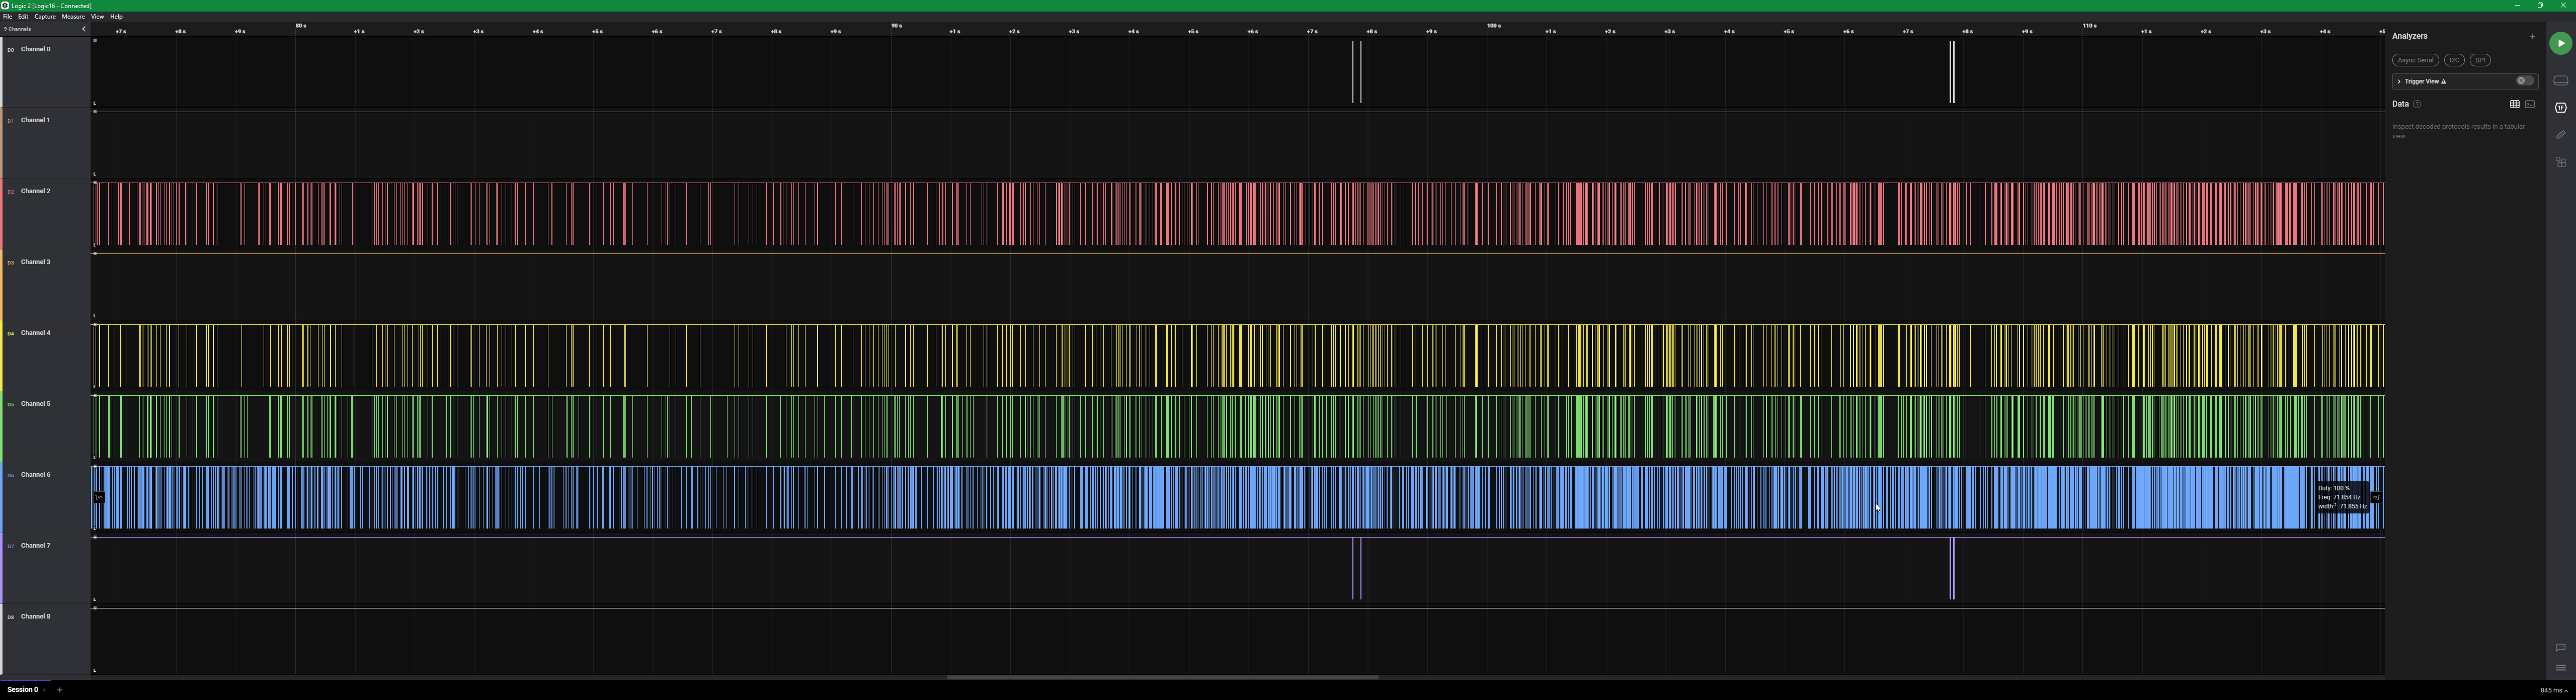Select the Channel 7 label
Viewport: 2576px width, 700px height.
pos(35,546)
